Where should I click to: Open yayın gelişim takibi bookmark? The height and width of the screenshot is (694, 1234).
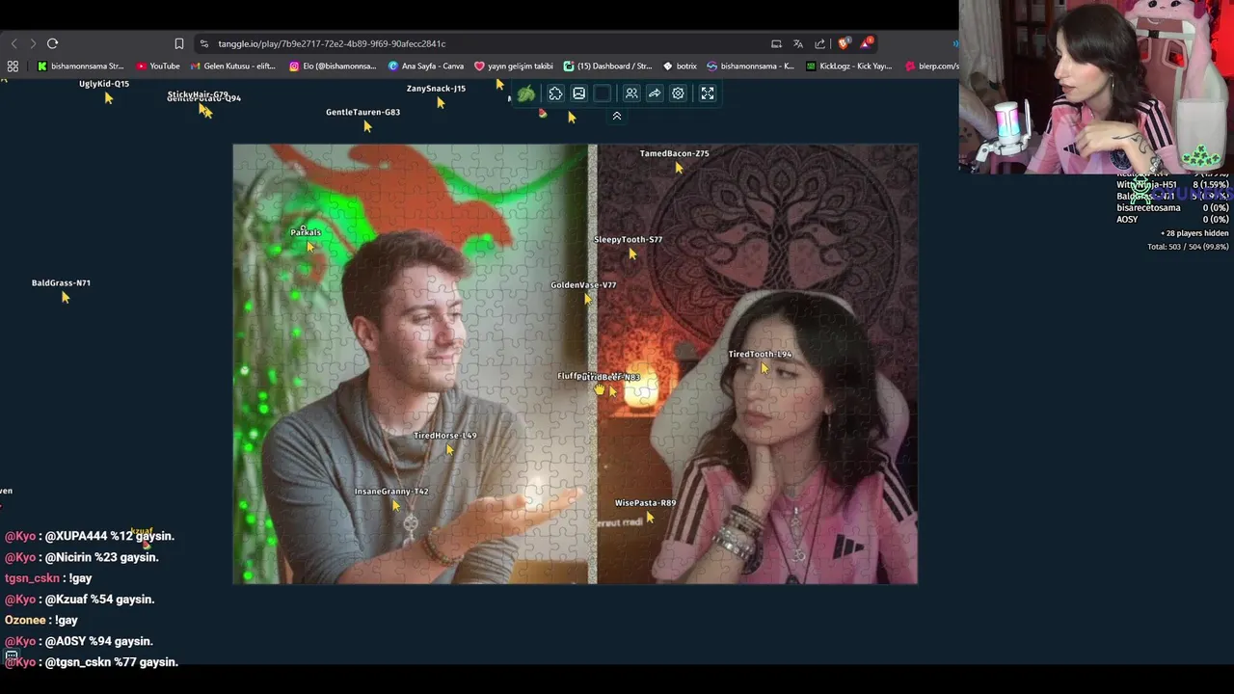514,67
